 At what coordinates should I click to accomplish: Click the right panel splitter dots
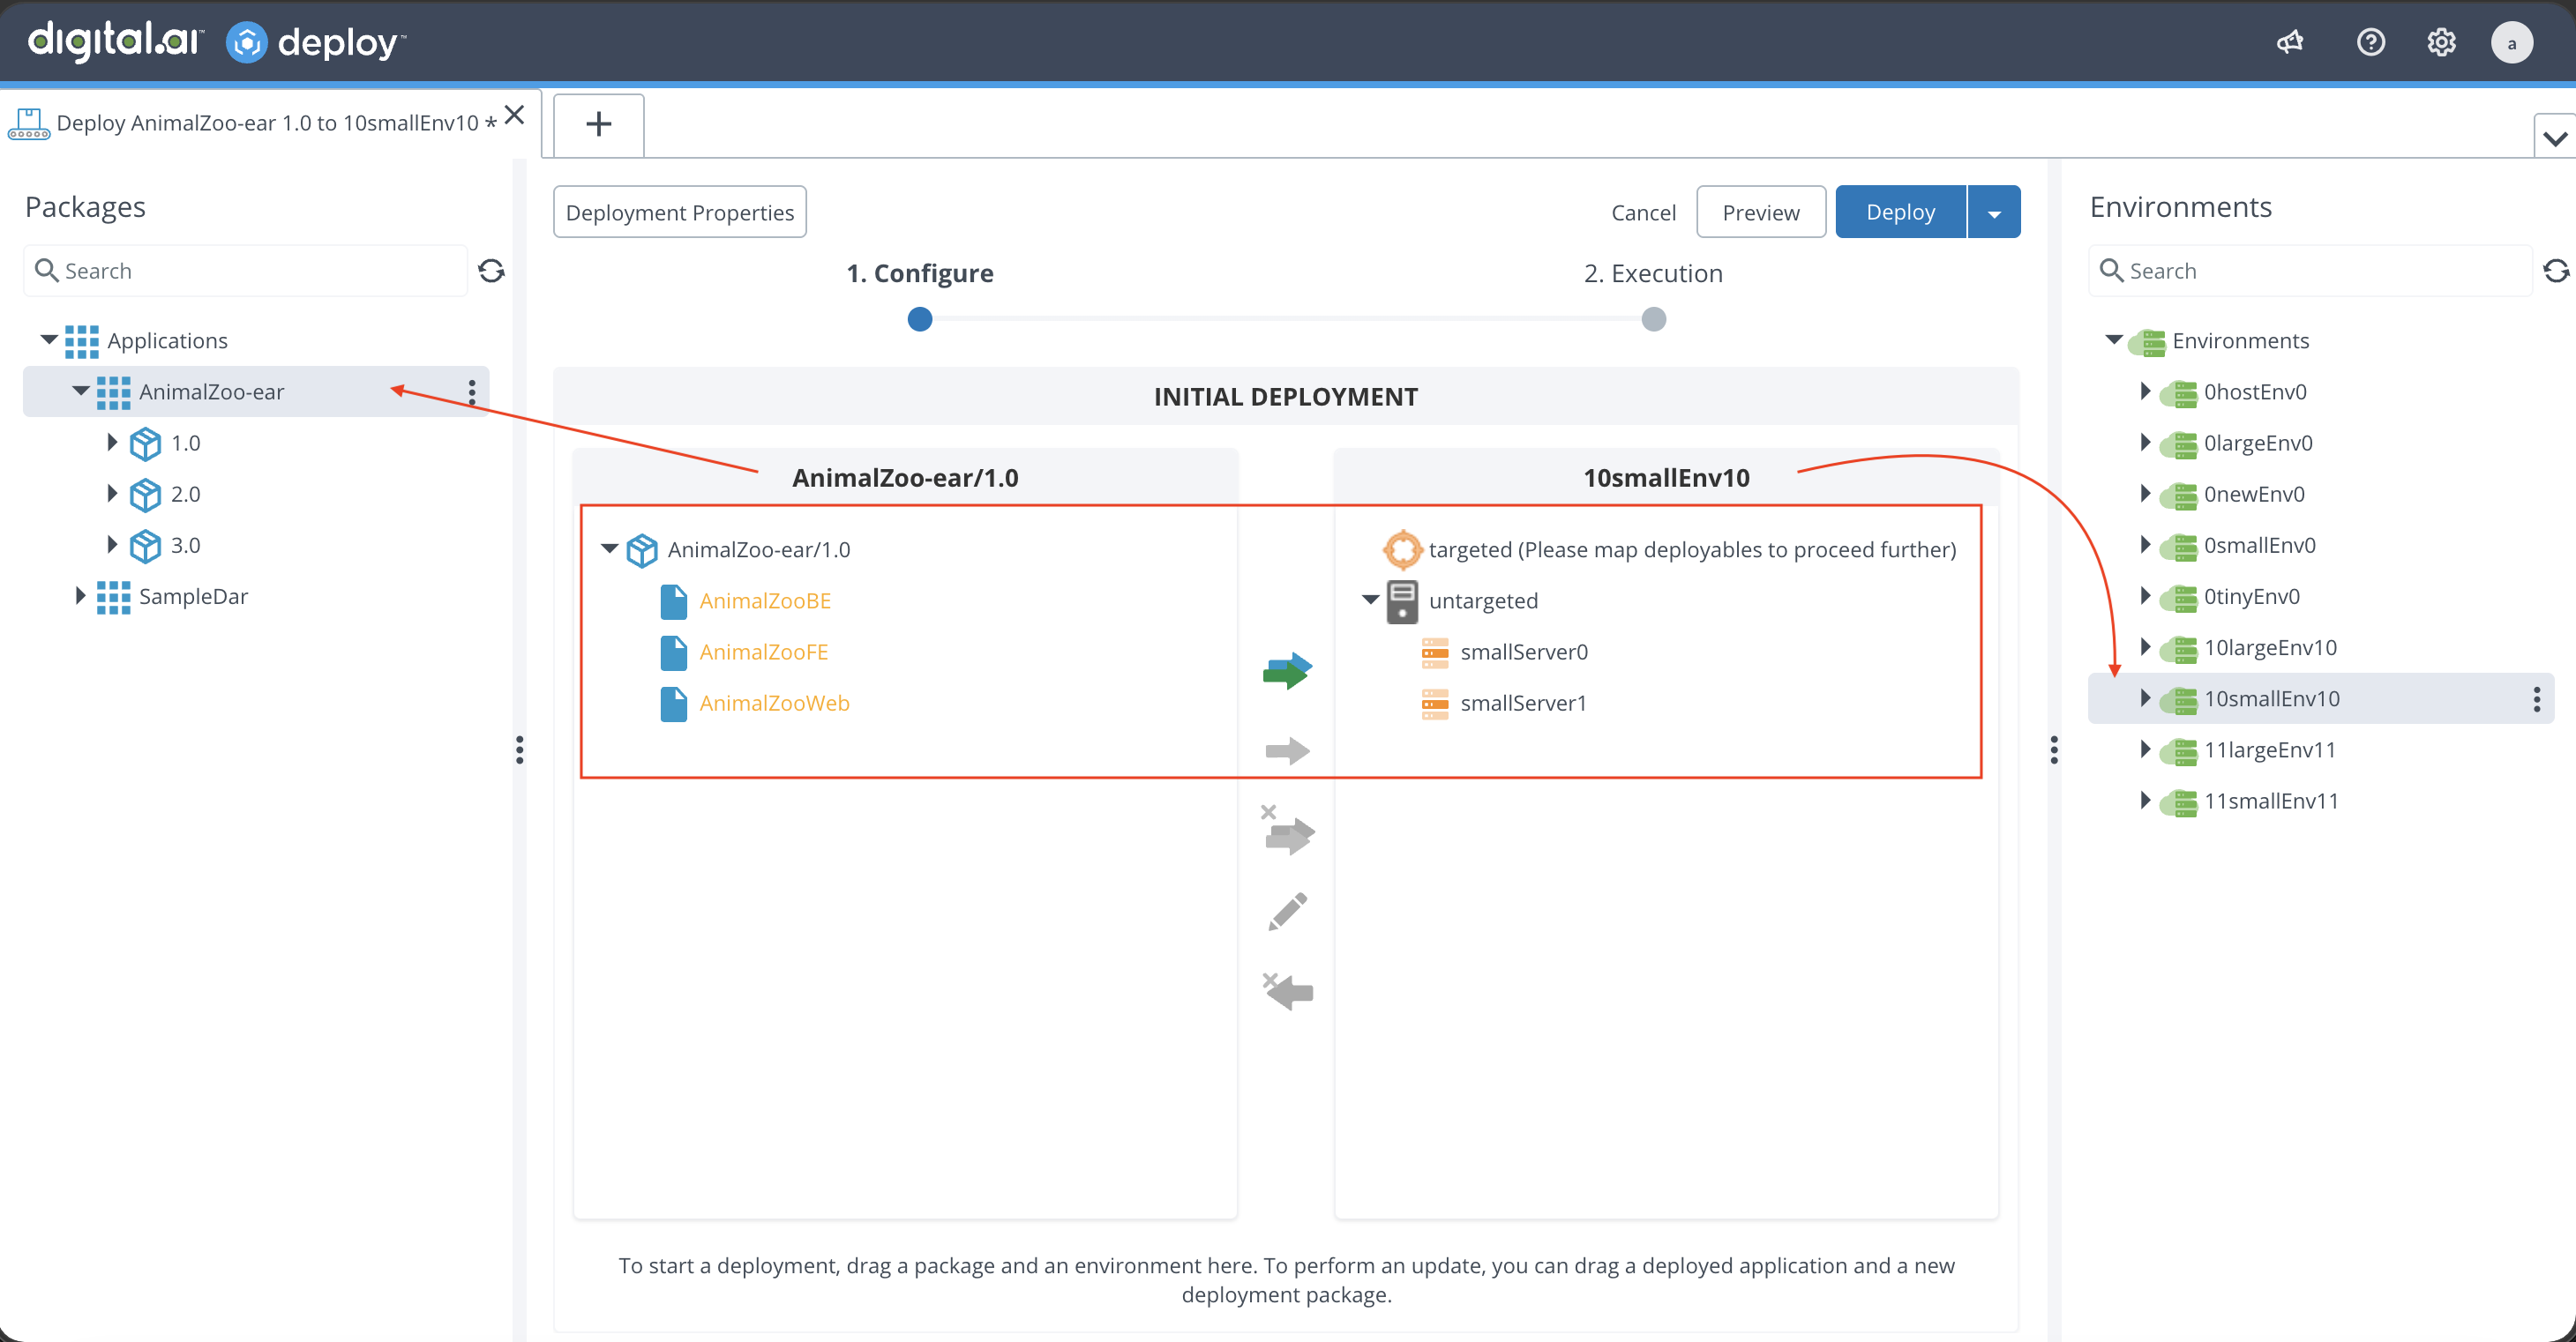pyautogui.click(x=2054, y=749)
